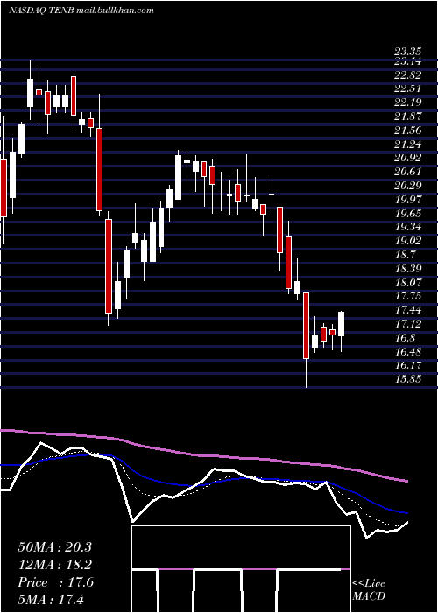This screenshot has width=438, height=613.
Task: Click the 22.19 price axis label
Action: click(407, 102)
